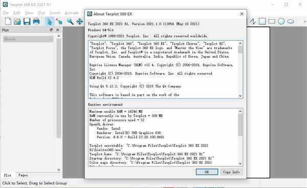
Task: Close the About Tecplot 360 EX dialog
Action: click(x=242, y=14)
